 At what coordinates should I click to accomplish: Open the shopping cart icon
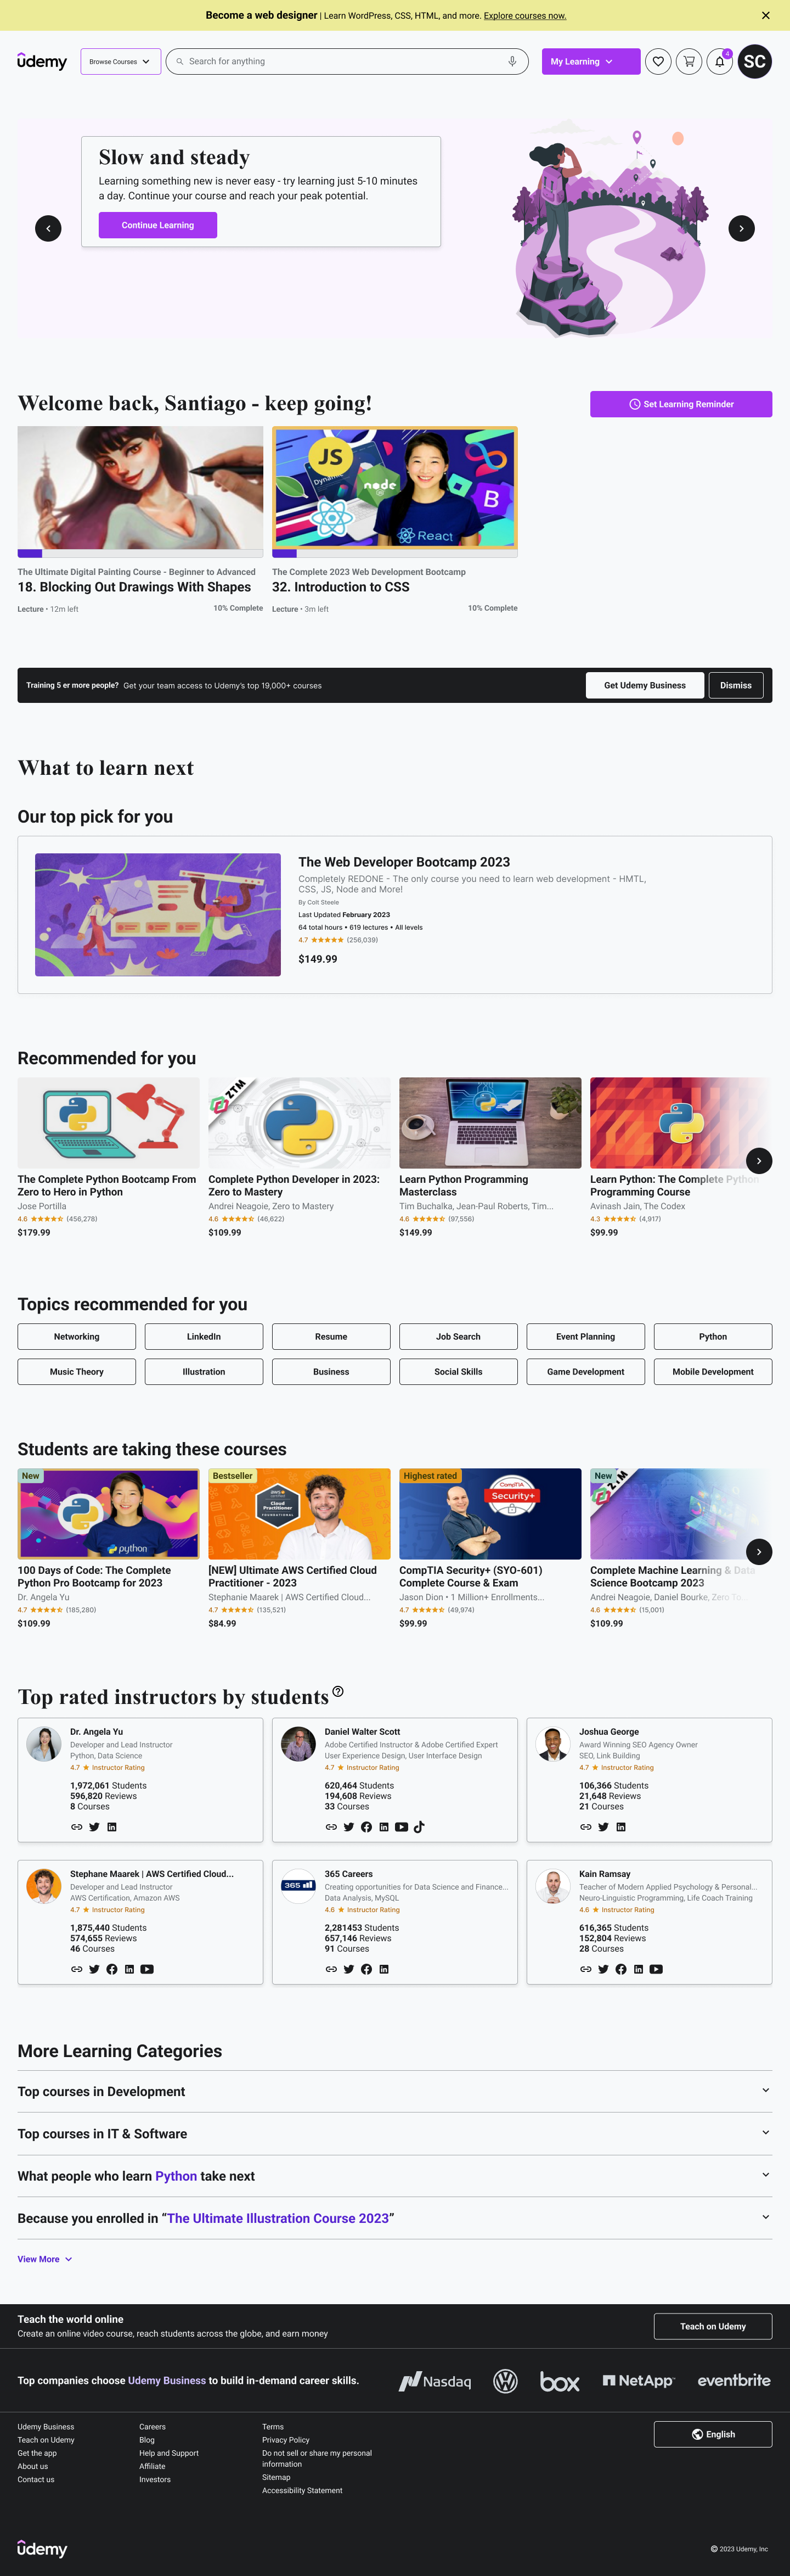coord(689,62)
